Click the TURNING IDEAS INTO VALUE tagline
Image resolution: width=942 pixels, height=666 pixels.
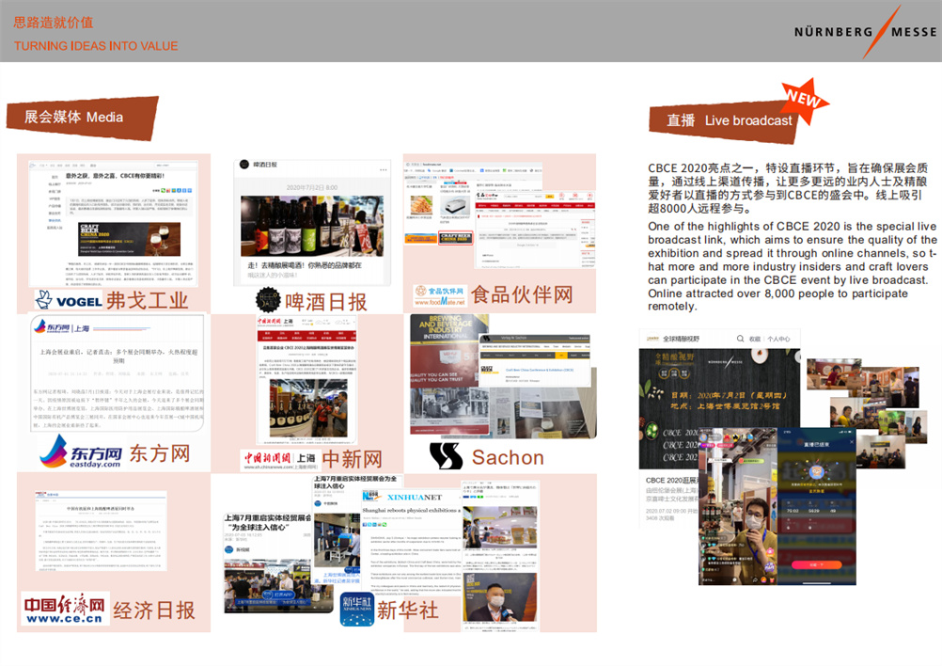point(96,46)
